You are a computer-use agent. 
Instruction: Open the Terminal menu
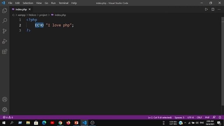[63, 3]
